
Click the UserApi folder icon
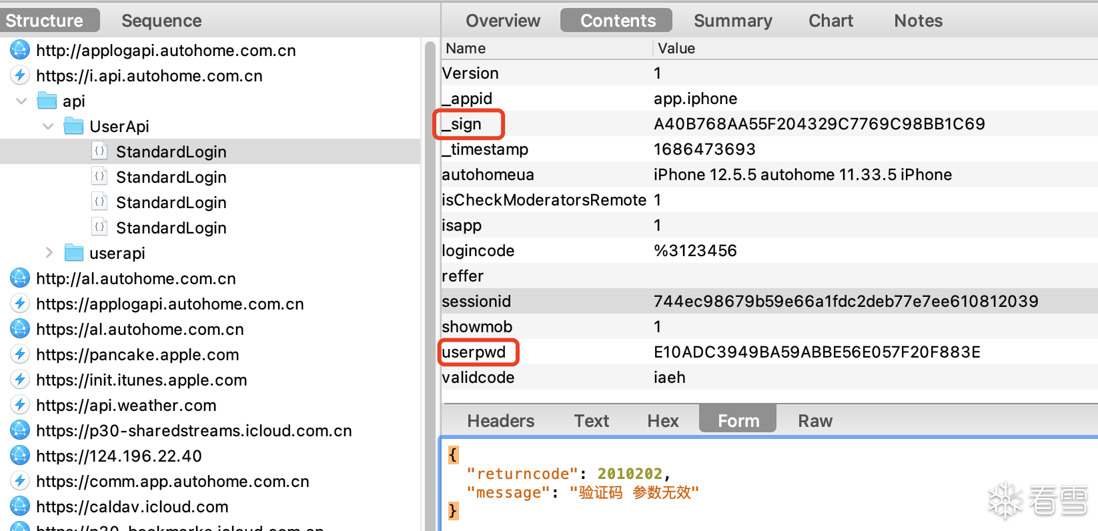click(x=73, y=126)
